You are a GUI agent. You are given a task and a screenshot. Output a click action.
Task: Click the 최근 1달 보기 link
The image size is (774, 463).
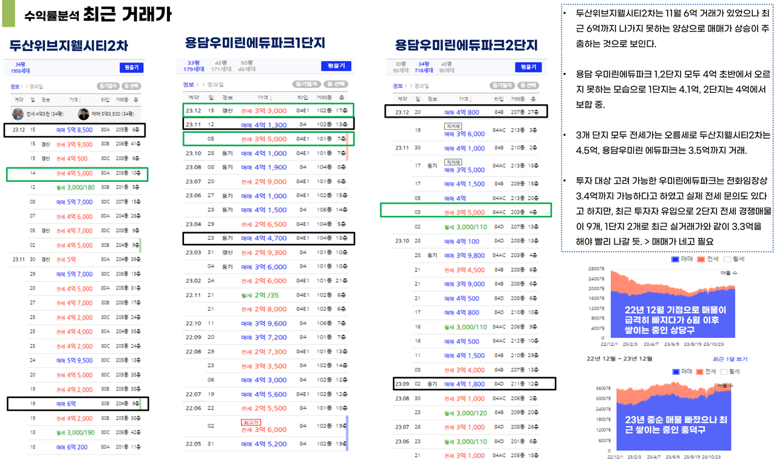pyautogui.click(x=732, y=359)
